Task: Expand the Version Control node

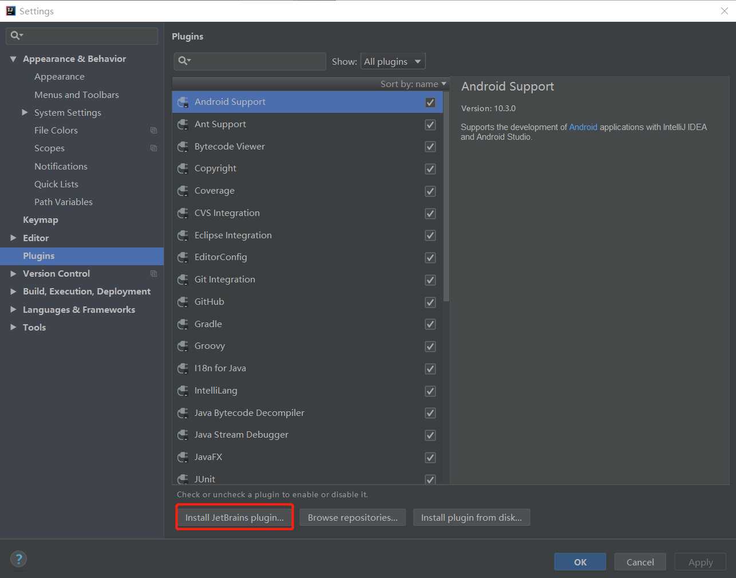Action: coord(13,274)
